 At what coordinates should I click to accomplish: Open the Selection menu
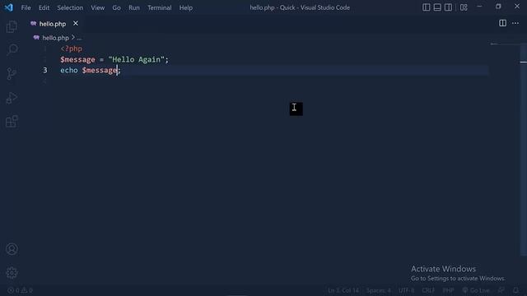coord(70,7)
